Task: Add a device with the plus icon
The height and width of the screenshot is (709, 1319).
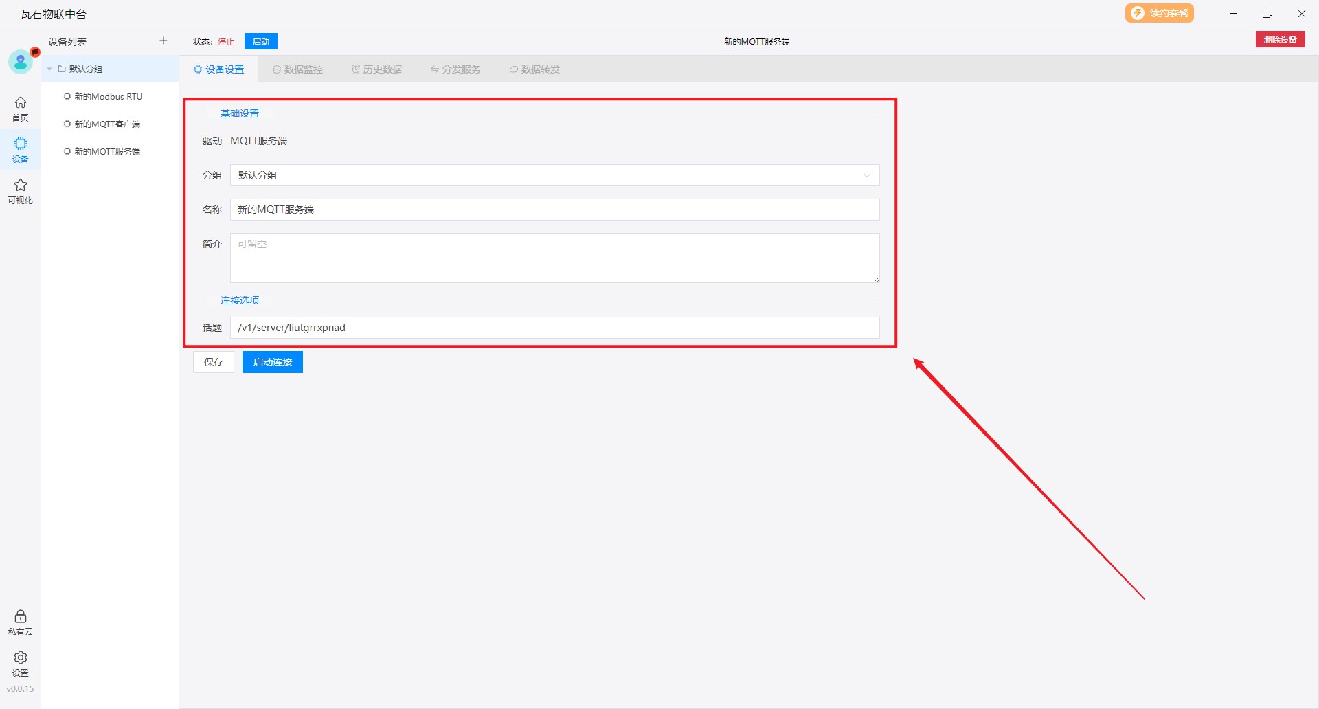Action: point(164,41)
